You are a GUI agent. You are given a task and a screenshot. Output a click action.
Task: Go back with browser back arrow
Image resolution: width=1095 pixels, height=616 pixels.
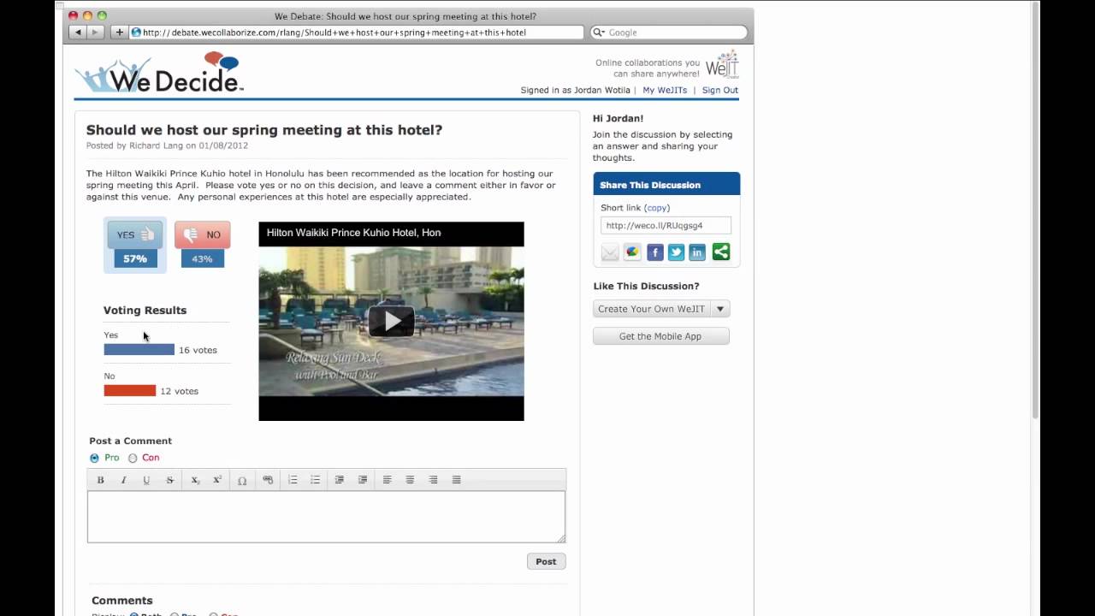78,32
